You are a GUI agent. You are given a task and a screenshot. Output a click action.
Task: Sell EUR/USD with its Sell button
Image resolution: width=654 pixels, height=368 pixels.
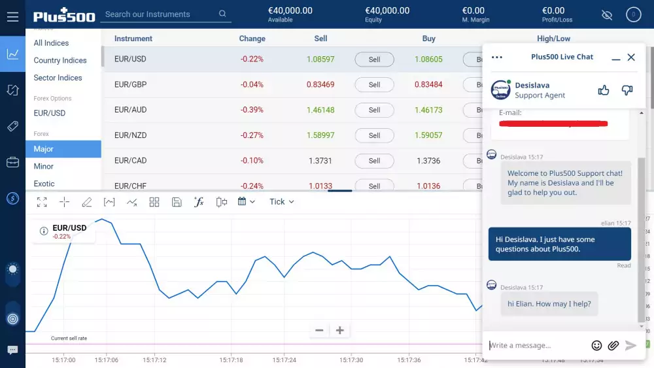tap(374, 59)
